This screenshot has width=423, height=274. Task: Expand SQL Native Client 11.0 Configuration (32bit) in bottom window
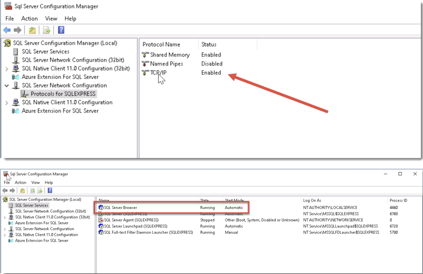[5, 217]
